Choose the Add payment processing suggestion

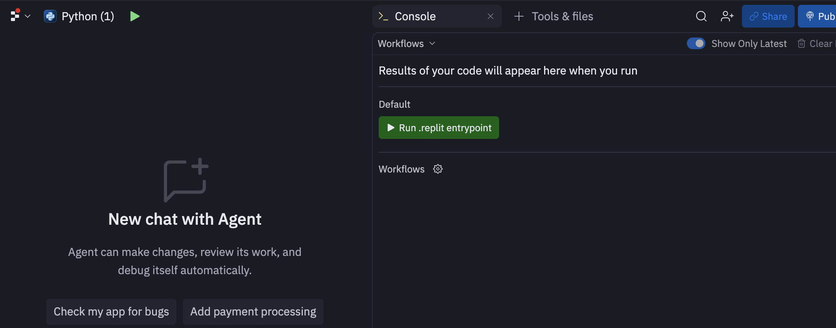[253, 311]
